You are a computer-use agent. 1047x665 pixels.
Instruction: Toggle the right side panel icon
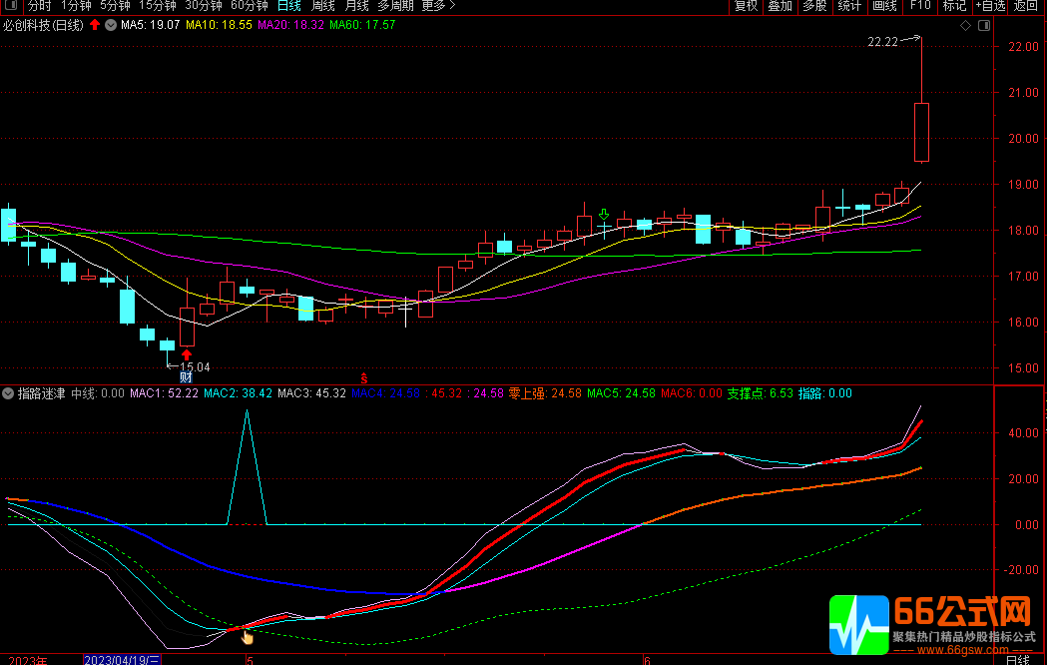pos(983,25)
